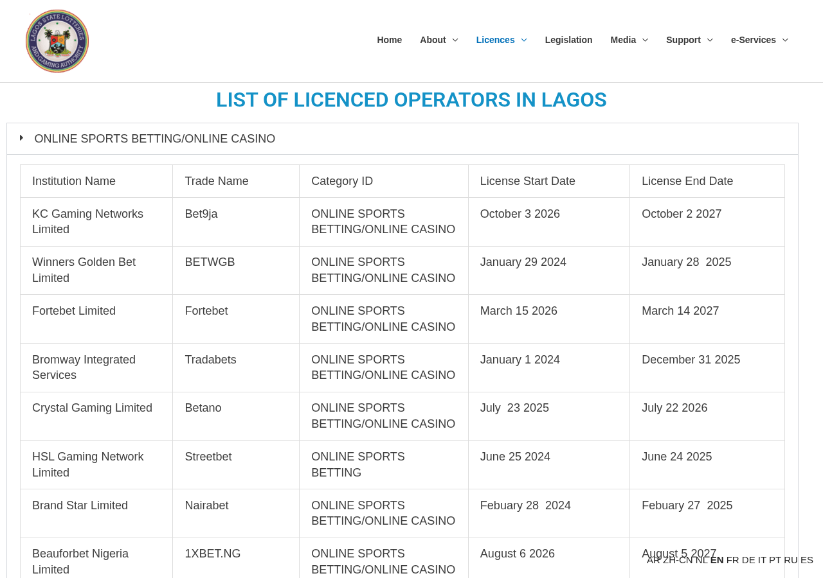The width and height of the screenshot is (823, 578).
Task: Click the 'June 25 2024' start date
Action: (x=515, y=457)
